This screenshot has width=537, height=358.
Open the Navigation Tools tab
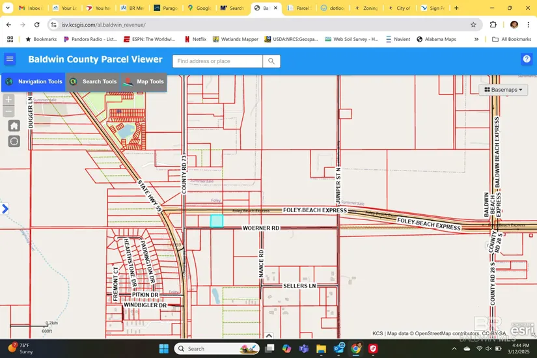(x=33, y=82)
